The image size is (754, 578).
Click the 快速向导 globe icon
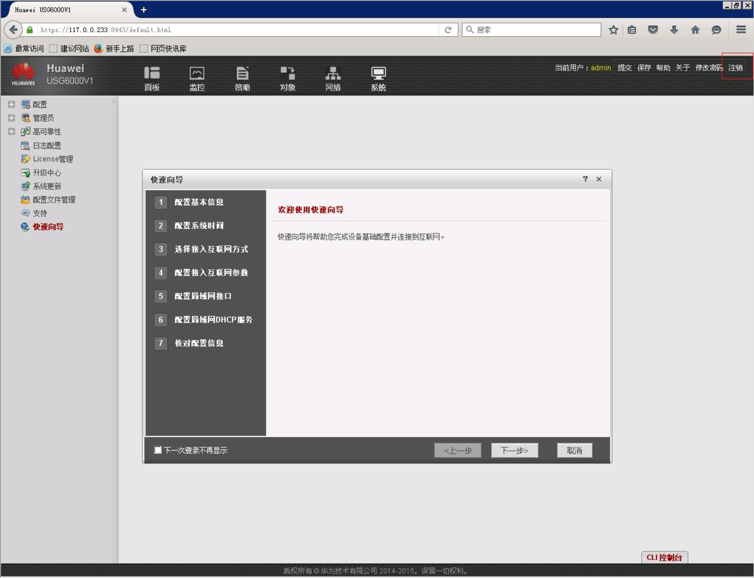point(25,227)
